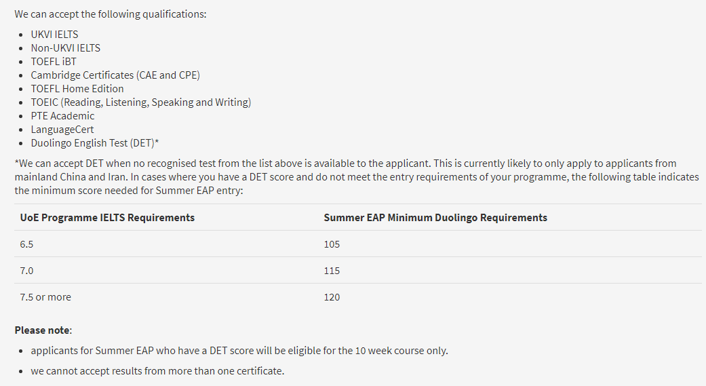Select the 7.0 IELTS requirement cell

pyautogui.click(x=26, y=271)
